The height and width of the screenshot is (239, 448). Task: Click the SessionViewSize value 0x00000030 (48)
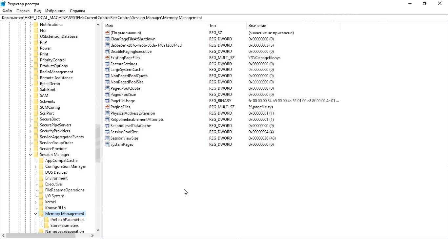tap(262, 138)
